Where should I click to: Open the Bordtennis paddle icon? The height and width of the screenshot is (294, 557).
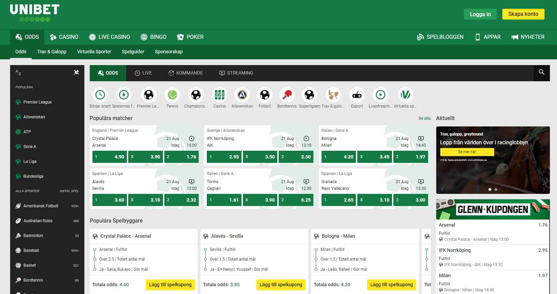[x=287, y=95]
